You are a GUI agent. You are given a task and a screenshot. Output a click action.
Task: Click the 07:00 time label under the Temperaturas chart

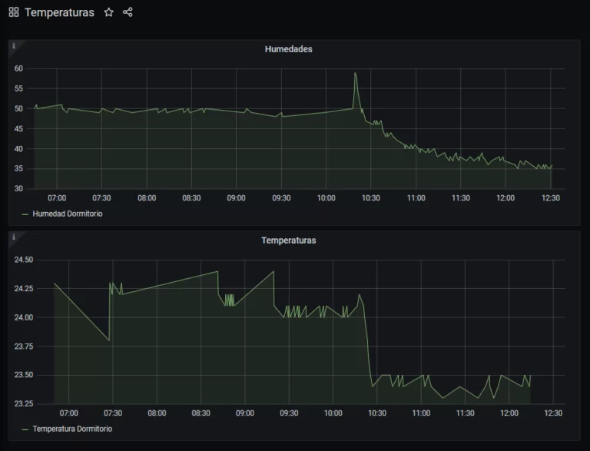click(68, 413)
